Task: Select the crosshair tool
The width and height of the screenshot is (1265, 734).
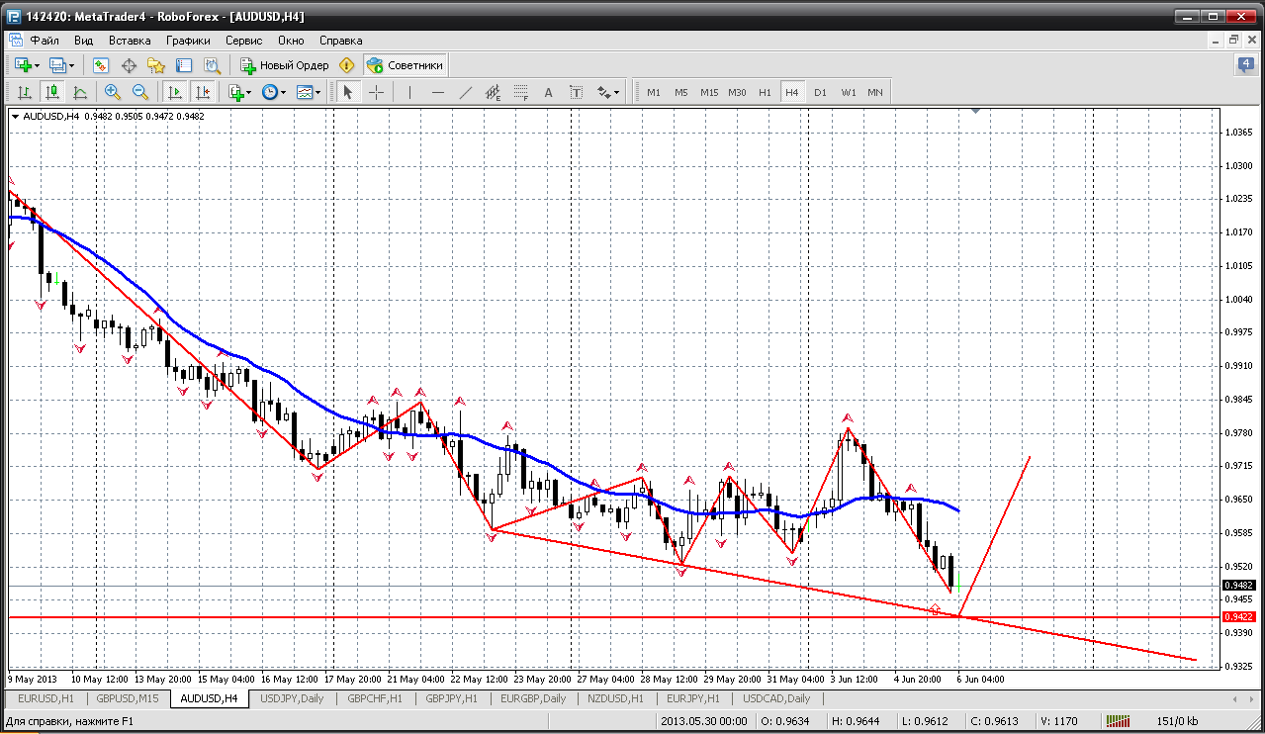Action: 377,92
